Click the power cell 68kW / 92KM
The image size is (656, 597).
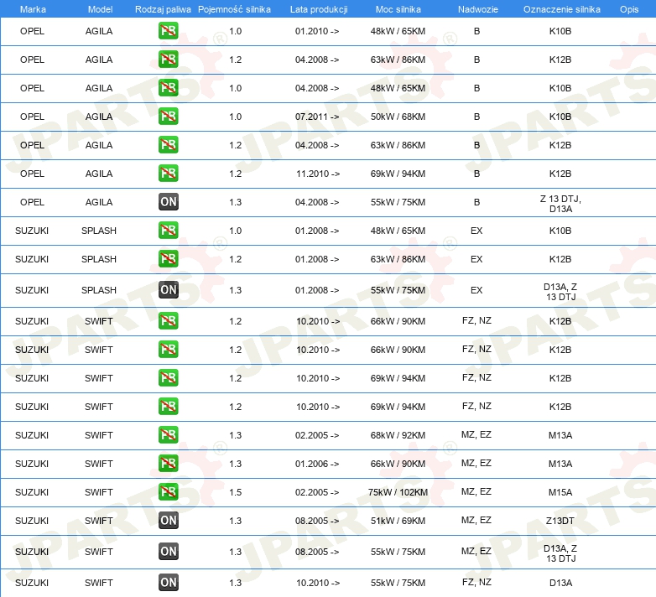click(x=398, y=435)
